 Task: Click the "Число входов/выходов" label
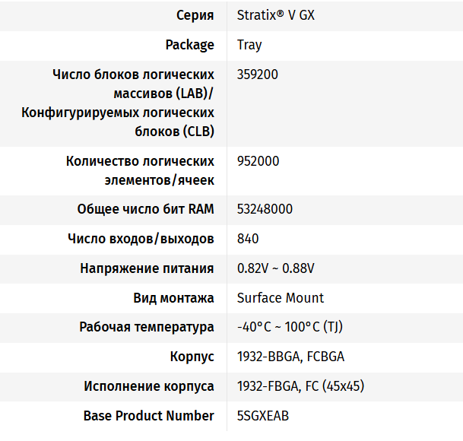coord(141,239)
